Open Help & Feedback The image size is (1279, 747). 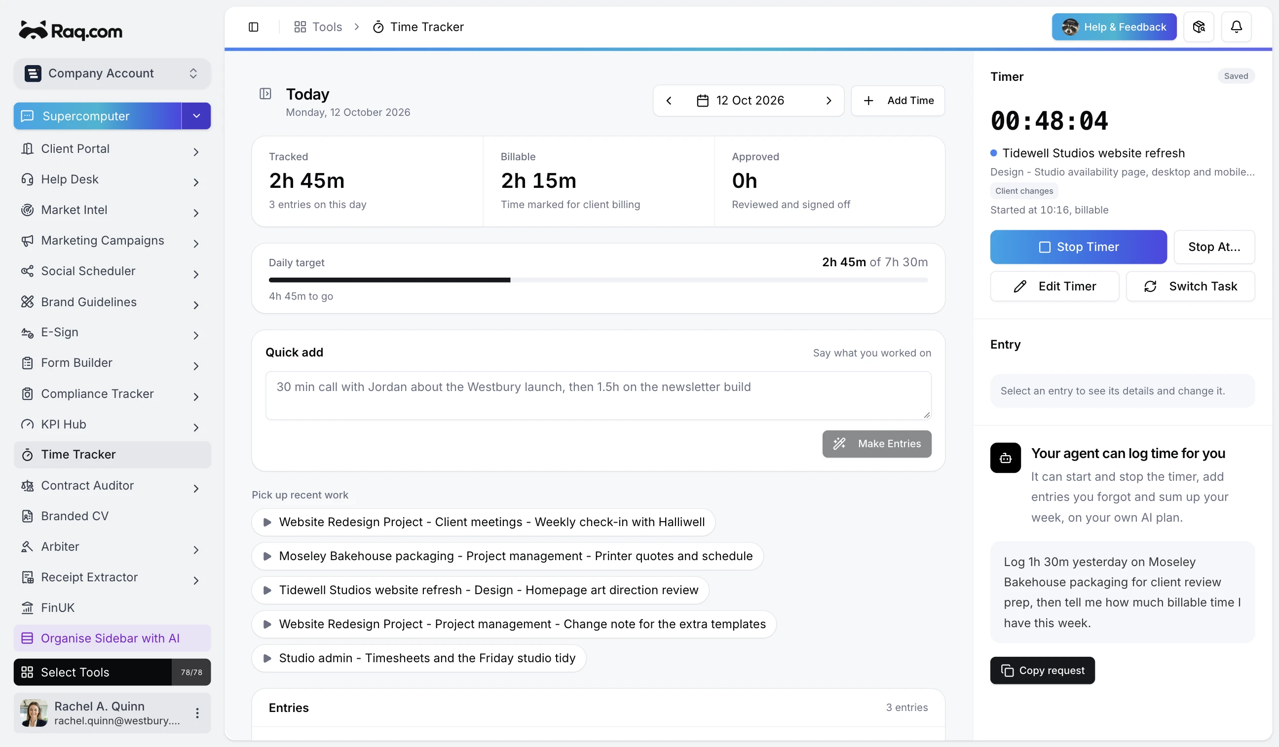1114,27
